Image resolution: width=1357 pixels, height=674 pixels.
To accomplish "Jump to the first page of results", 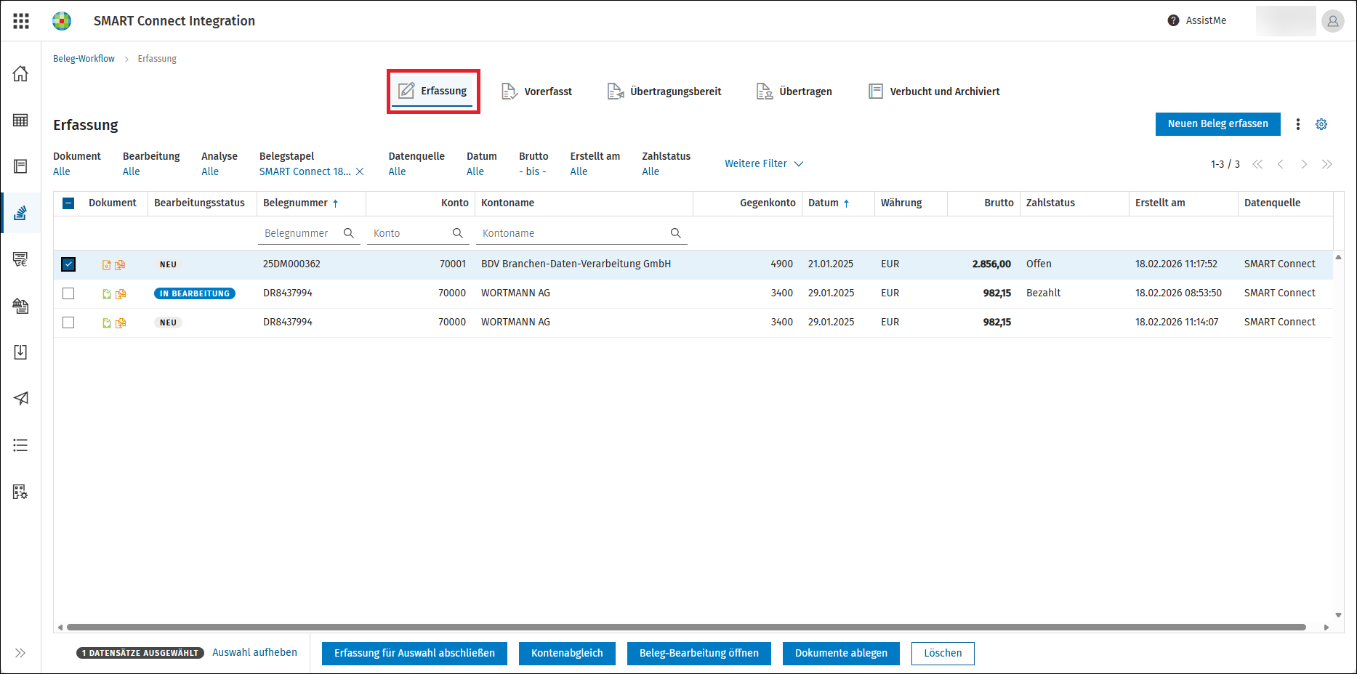I will [x=1257, y=164].
